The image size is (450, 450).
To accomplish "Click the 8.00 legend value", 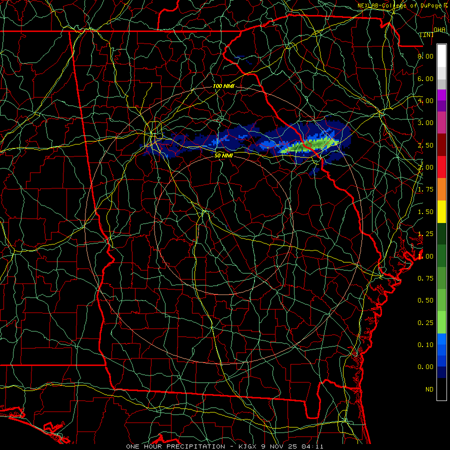I will click(x=425, y=56).
